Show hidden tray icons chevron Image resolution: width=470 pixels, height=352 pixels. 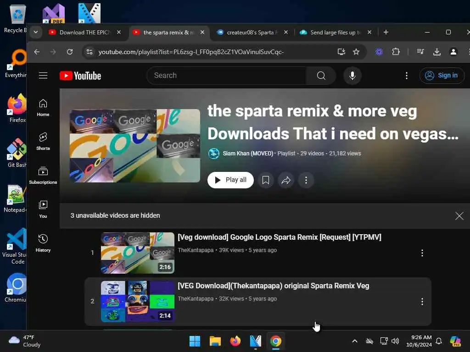355,341
